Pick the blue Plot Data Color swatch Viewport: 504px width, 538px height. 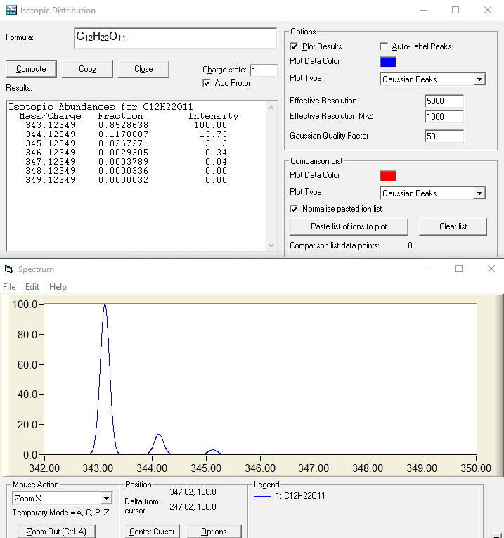click(388, 62)
